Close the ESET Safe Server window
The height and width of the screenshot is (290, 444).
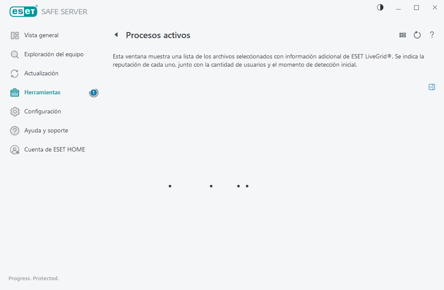[x=435, y=7]
